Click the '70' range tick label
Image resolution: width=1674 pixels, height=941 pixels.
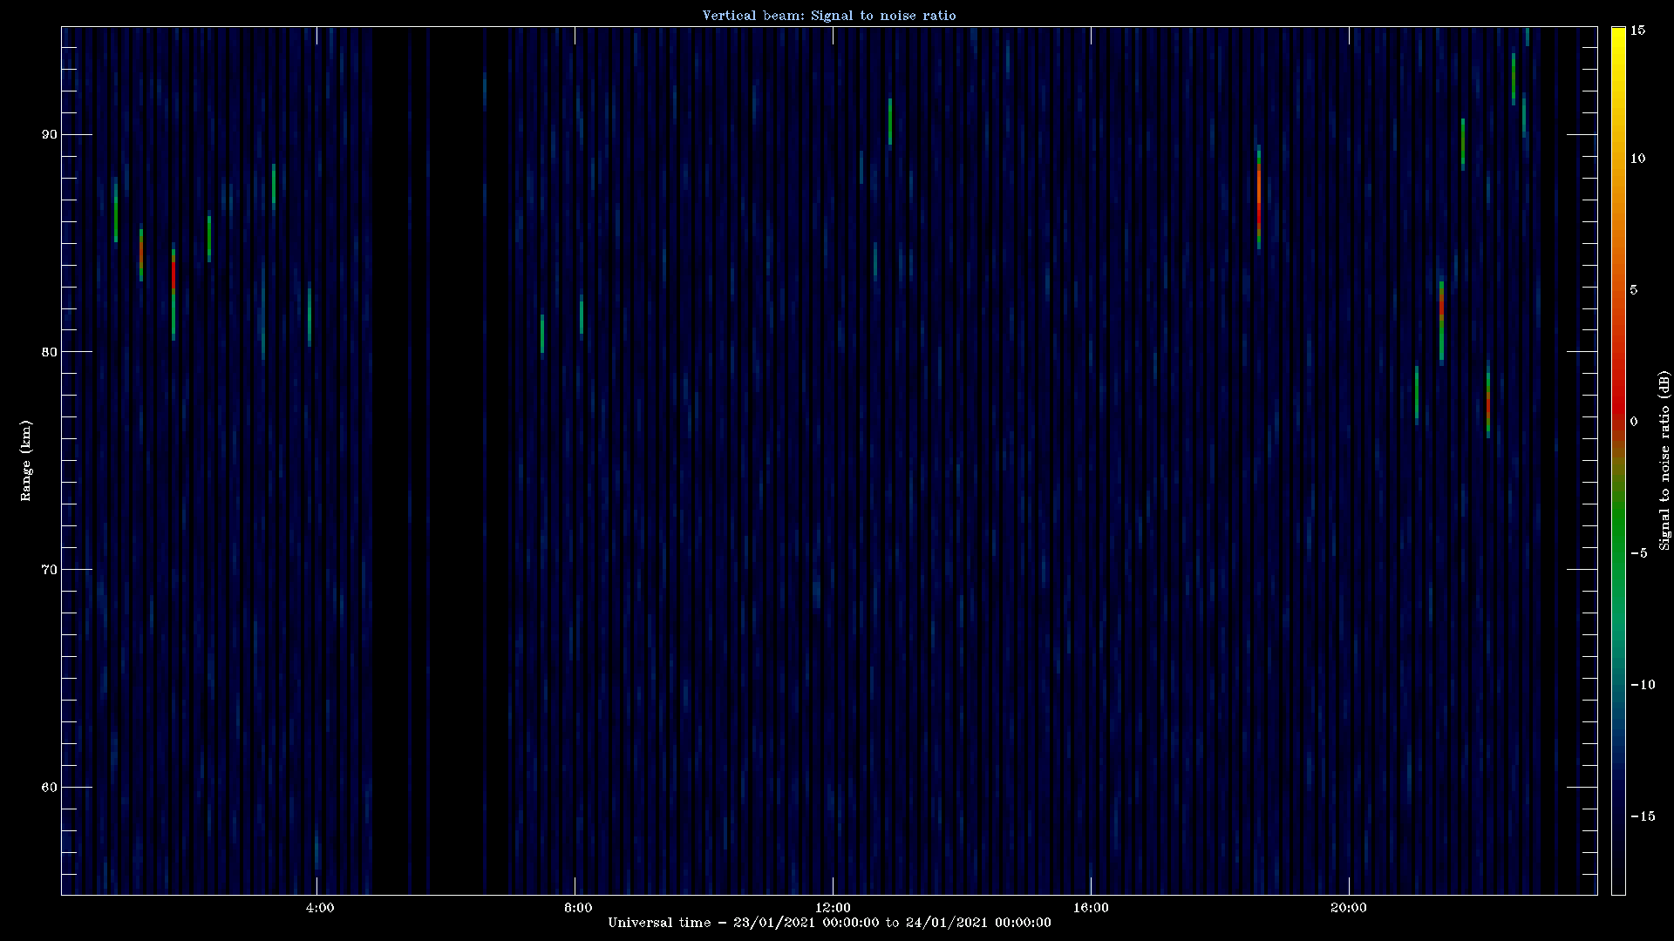(x=49, y=570)
